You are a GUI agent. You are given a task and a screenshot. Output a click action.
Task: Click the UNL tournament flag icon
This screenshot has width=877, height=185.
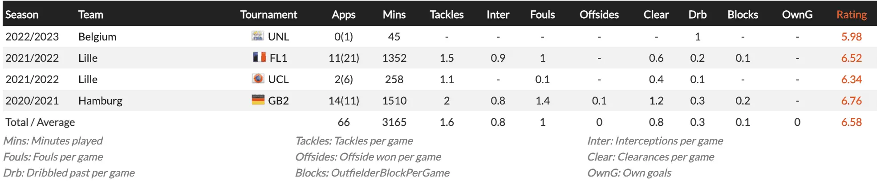point(258,36)
